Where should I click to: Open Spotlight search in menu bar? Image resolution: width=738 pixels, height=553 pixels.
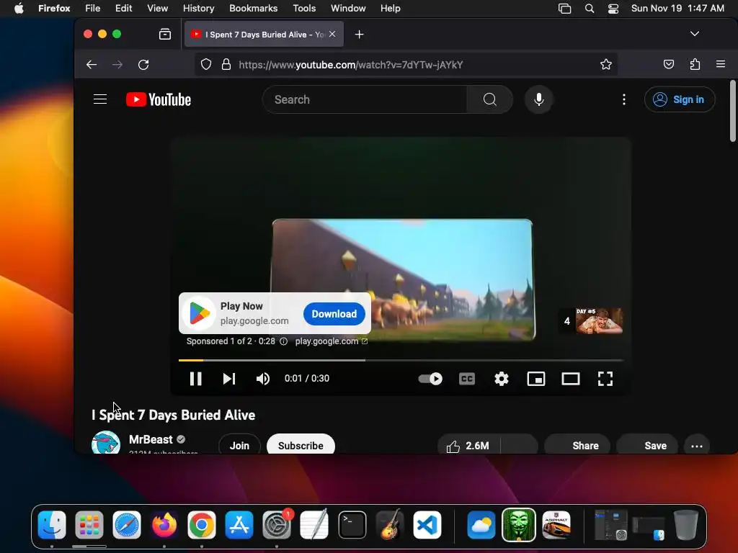point(590,9)
